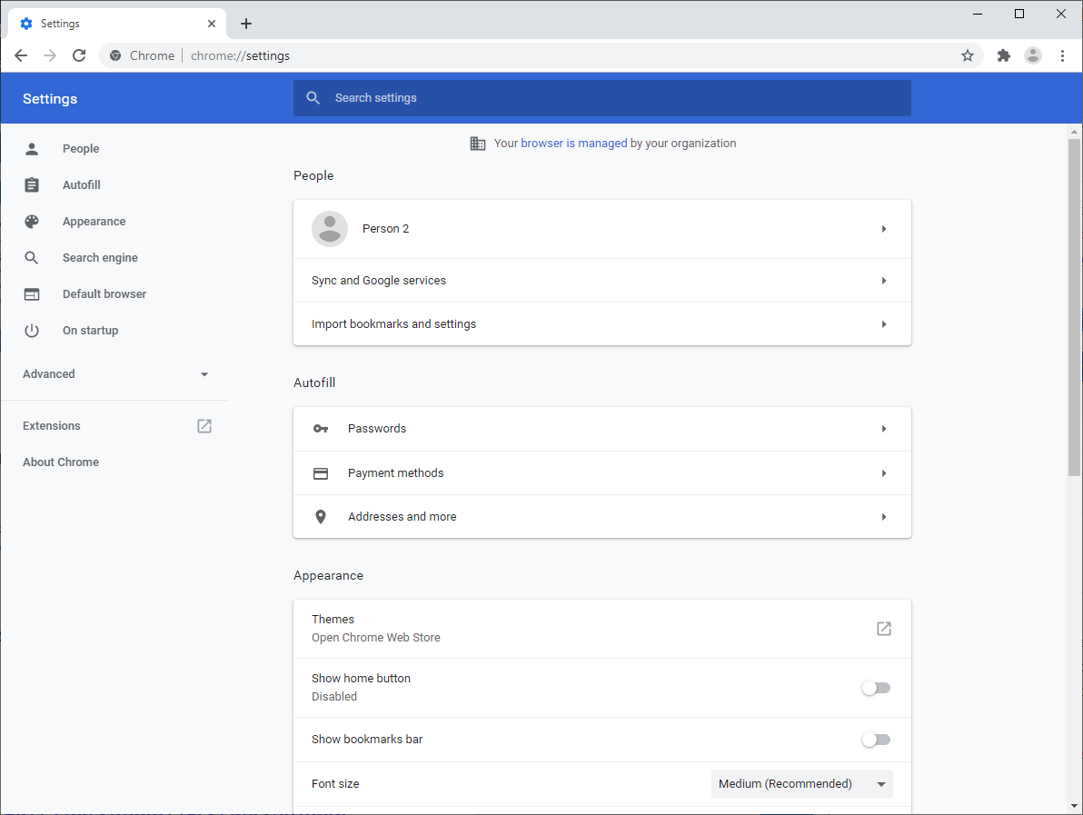Reload the Settings page

[x=79, y=55]
